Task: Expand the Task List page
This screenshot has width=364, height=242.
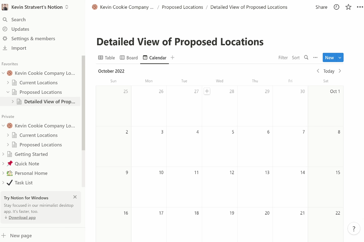Action: pos(3,182)
